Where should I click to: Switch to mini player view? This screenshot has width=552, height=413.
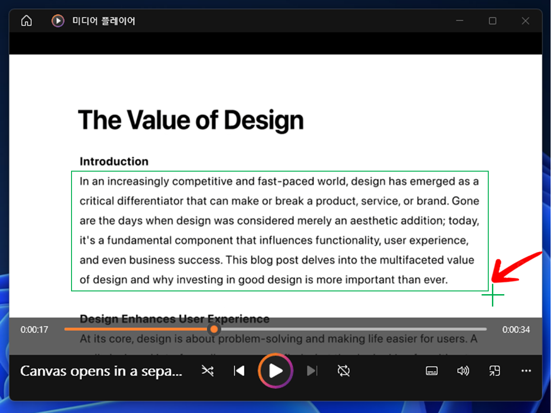pos(494,371)
